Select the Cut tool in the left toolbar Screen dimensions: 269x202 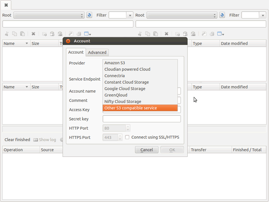point(7,34)
